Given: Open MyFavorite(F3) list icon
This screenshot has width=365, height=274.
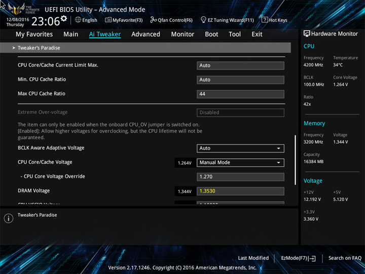Looking at the screenshot, I should [108, 20].
